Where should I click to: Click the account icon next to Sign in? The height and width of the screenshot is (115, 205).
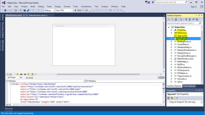click(202, 6)
